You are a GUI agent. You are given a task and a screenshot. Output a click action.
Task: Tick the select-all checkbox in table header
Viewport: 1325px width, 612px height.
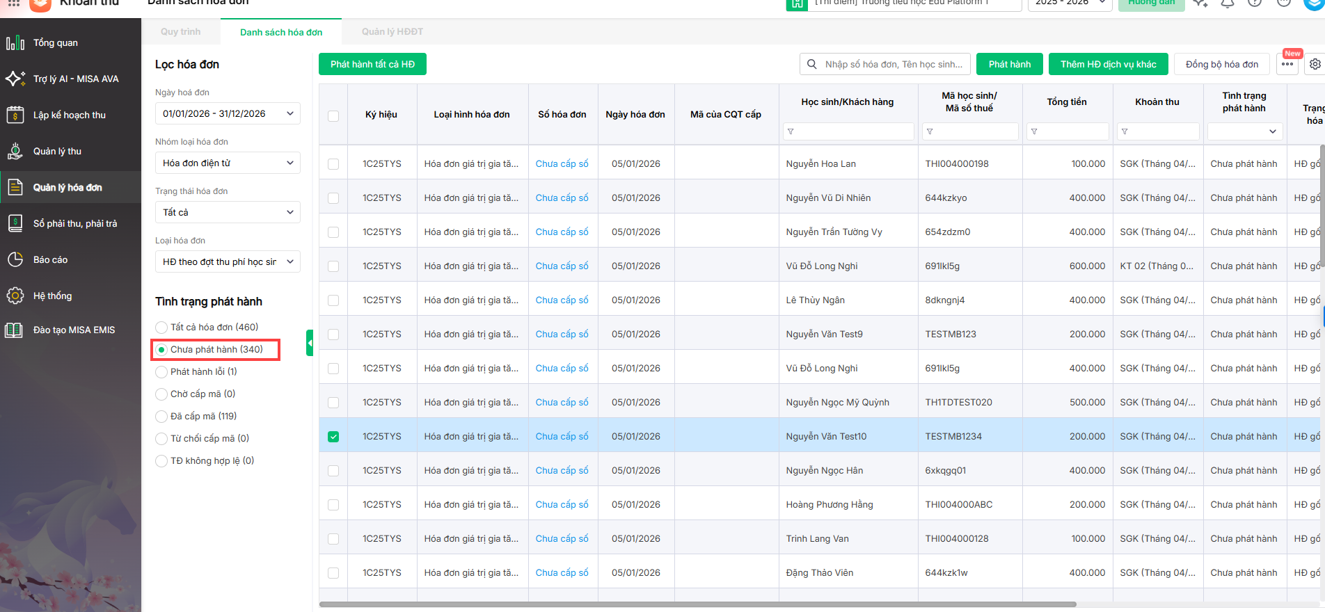(333, 115)
